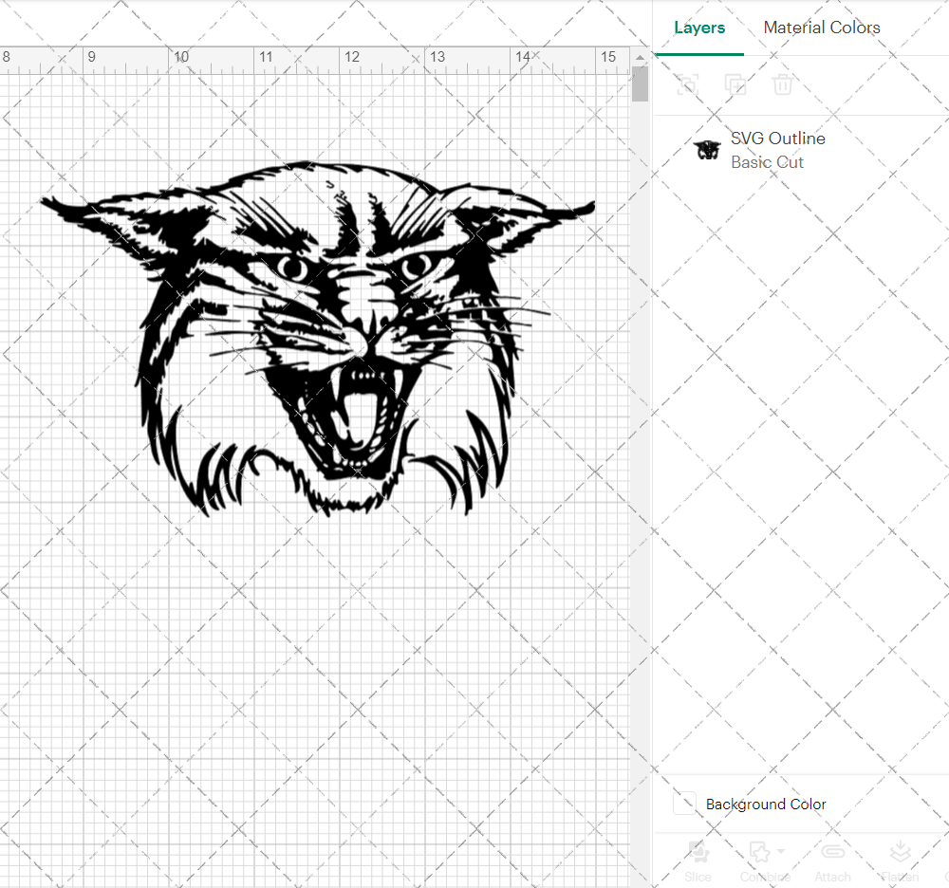Image resolution: width=949 pixels, height=888 pixels.
Task: Open the Material Colors tab
Action: [821, 28]
